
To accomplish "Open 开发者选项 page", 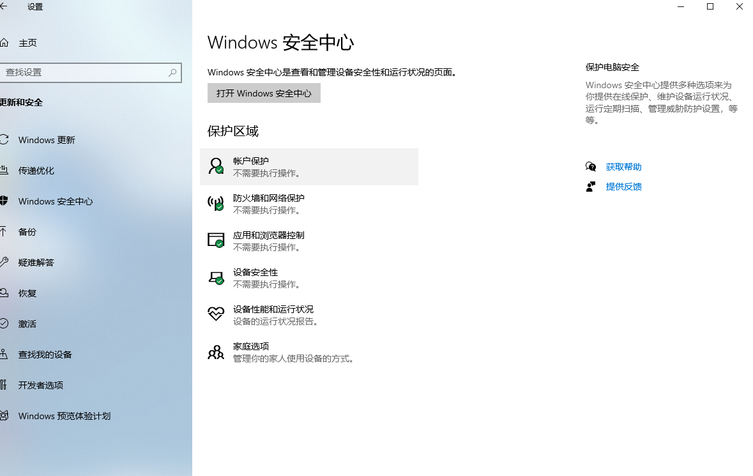I will click(x=41, y=385).
